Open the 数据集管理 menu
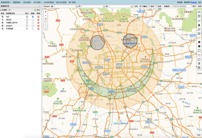 (5, 2)
